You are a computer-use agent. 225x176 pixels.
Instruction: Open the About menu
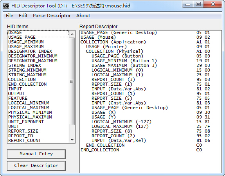[x=83, y=16]
